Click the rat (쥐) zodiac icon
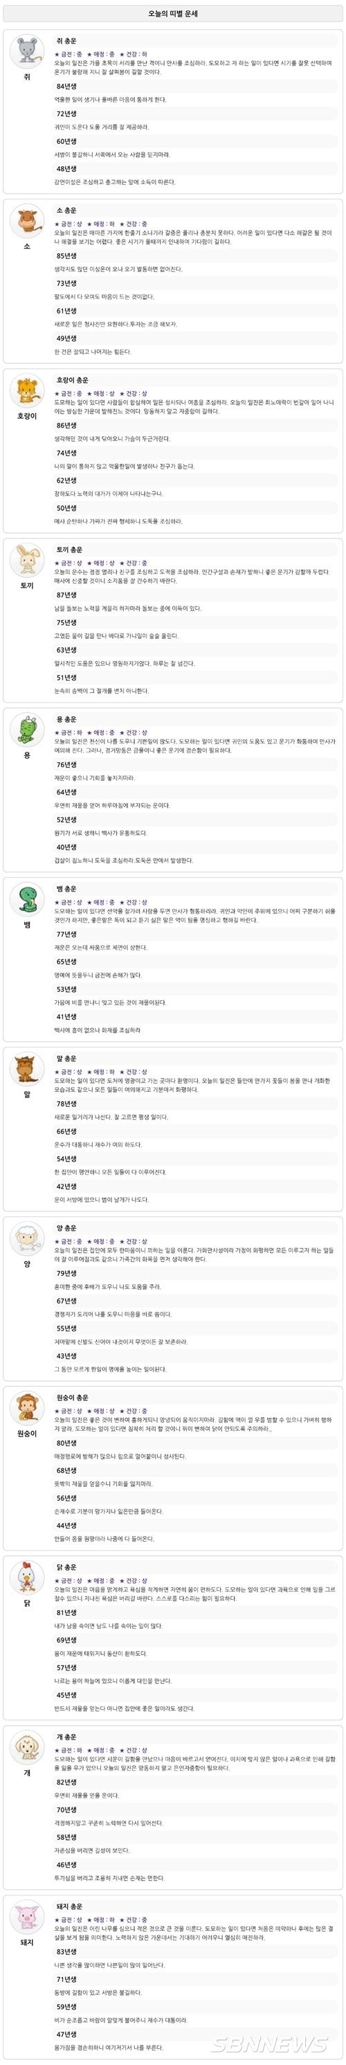Image resolution: width=346 pixels, height=2065 pixels. click(27, 51)
